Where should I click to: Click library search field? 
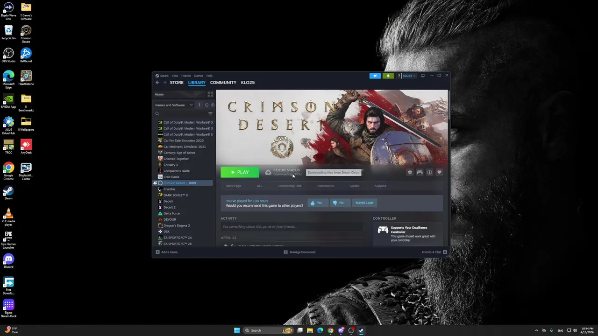coord(181,114)
